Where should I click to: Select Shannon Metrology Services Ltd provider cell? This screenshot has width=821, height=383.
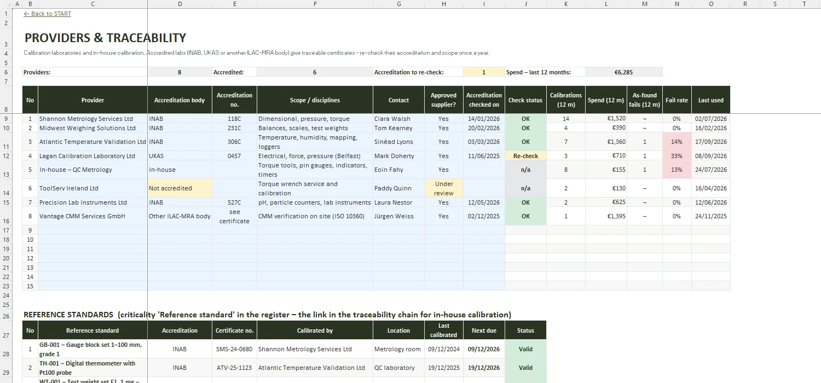92,119
